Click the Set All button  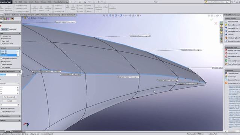[9, 101]
